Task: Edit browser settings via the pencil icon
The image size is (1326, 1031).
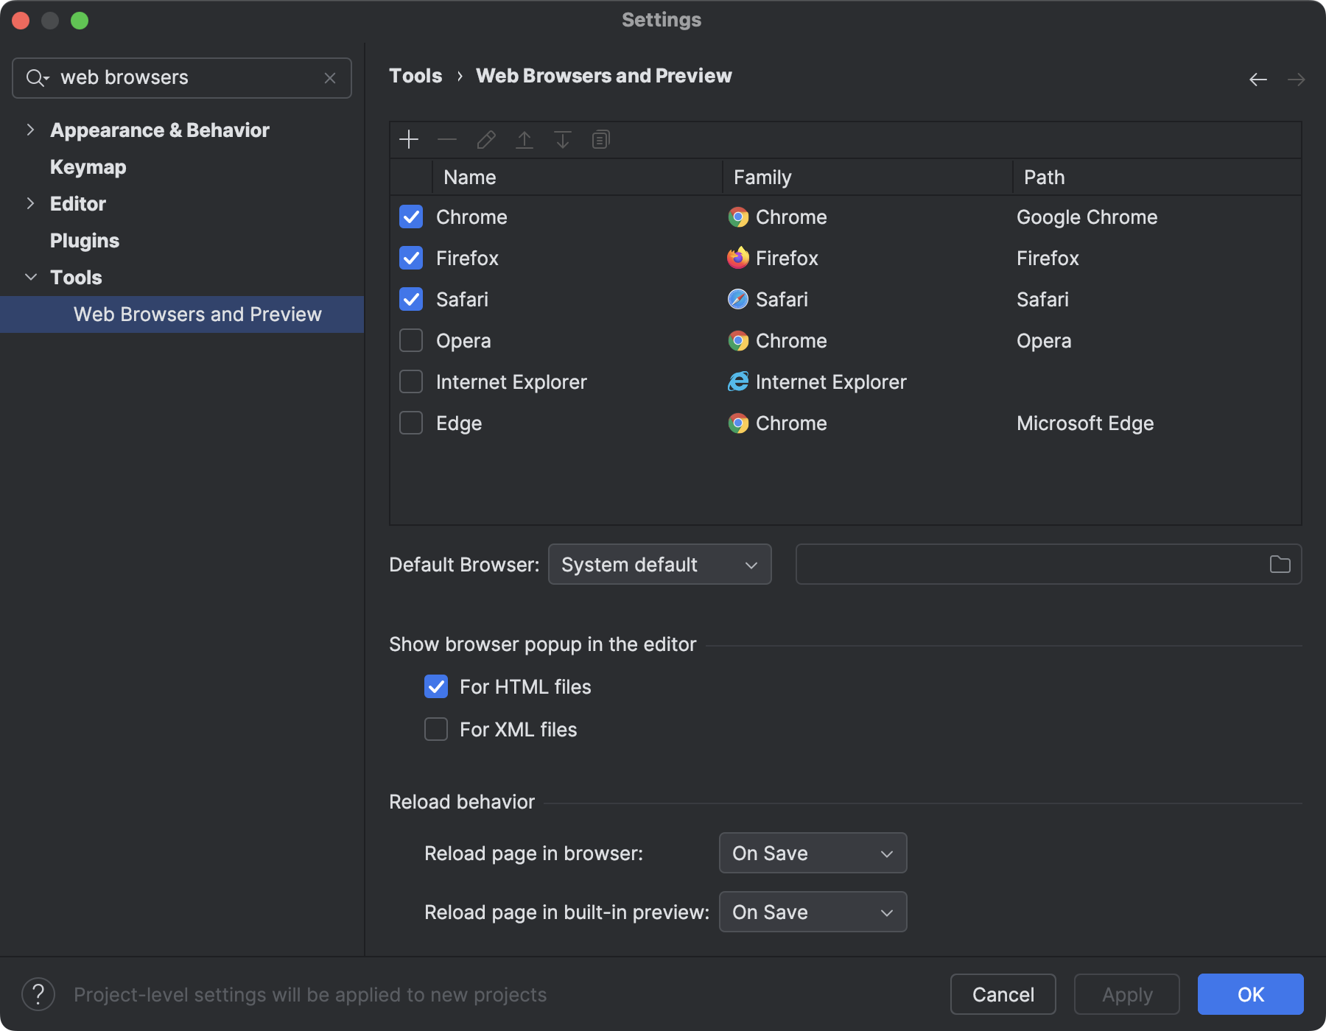Action: pyautogui.click(x=485, y=139)
